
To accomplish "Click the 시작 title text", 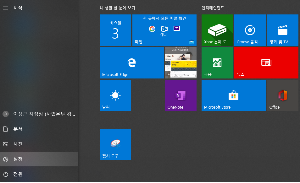I will coord(18,8).
